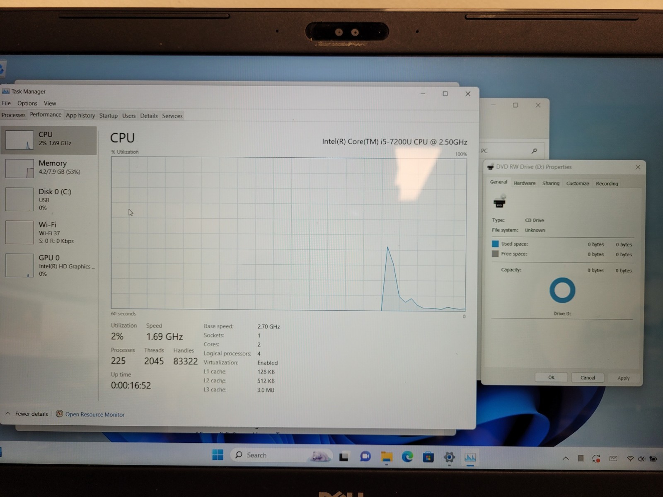Click the Virtualization Enabled value
Screen dimensions: 663x497
point(268,363)
